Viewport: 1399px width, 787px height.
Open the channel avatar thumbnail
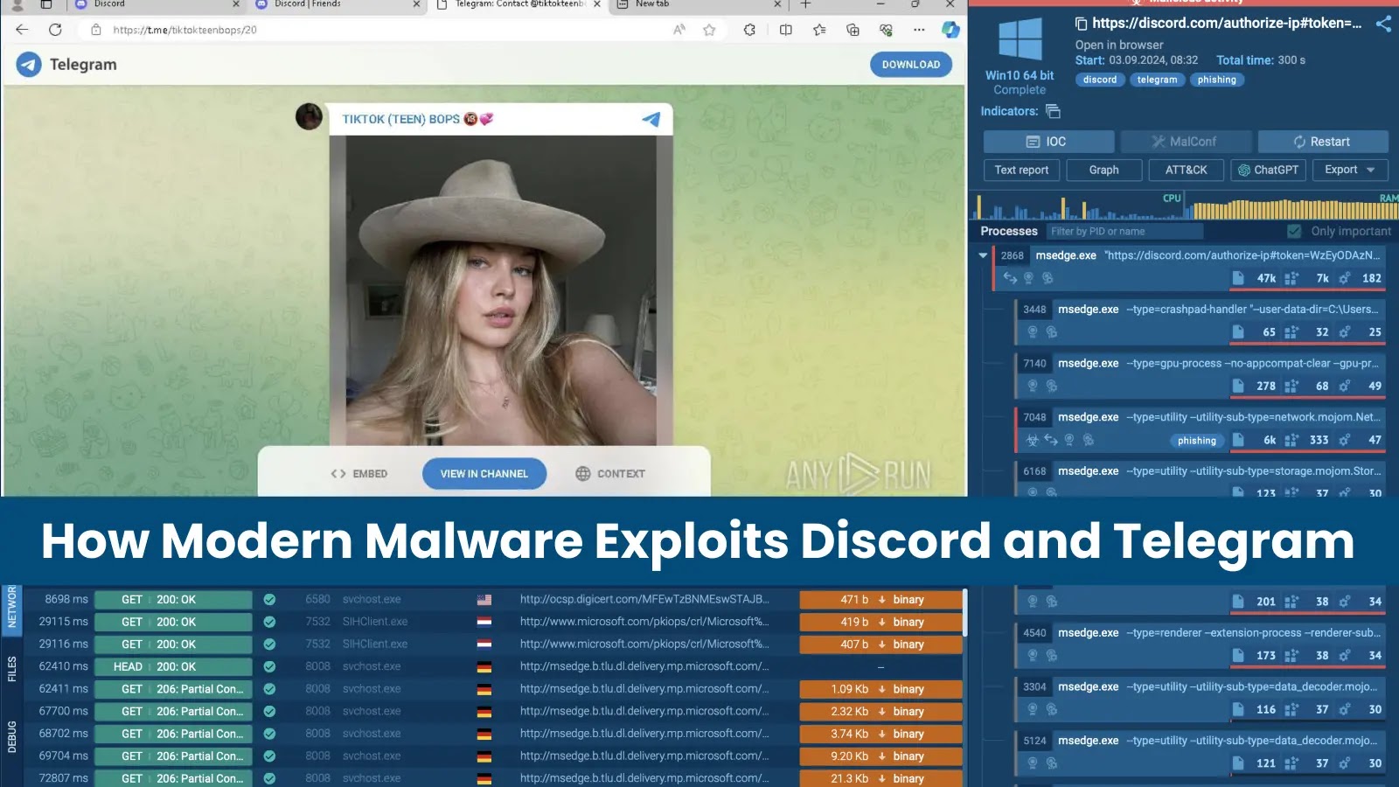click(x=309, y=116)
